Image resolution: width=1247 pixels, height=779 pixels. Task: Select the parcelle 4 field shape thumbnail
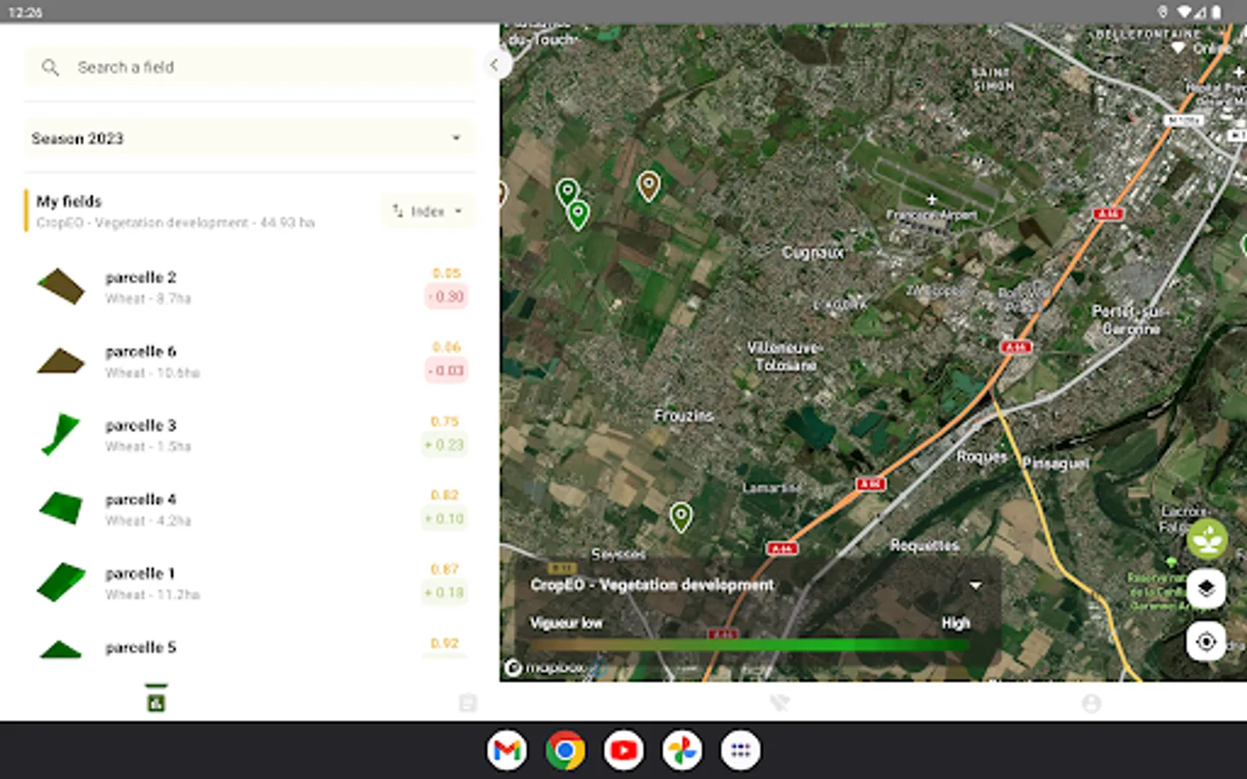pos(61,508)
